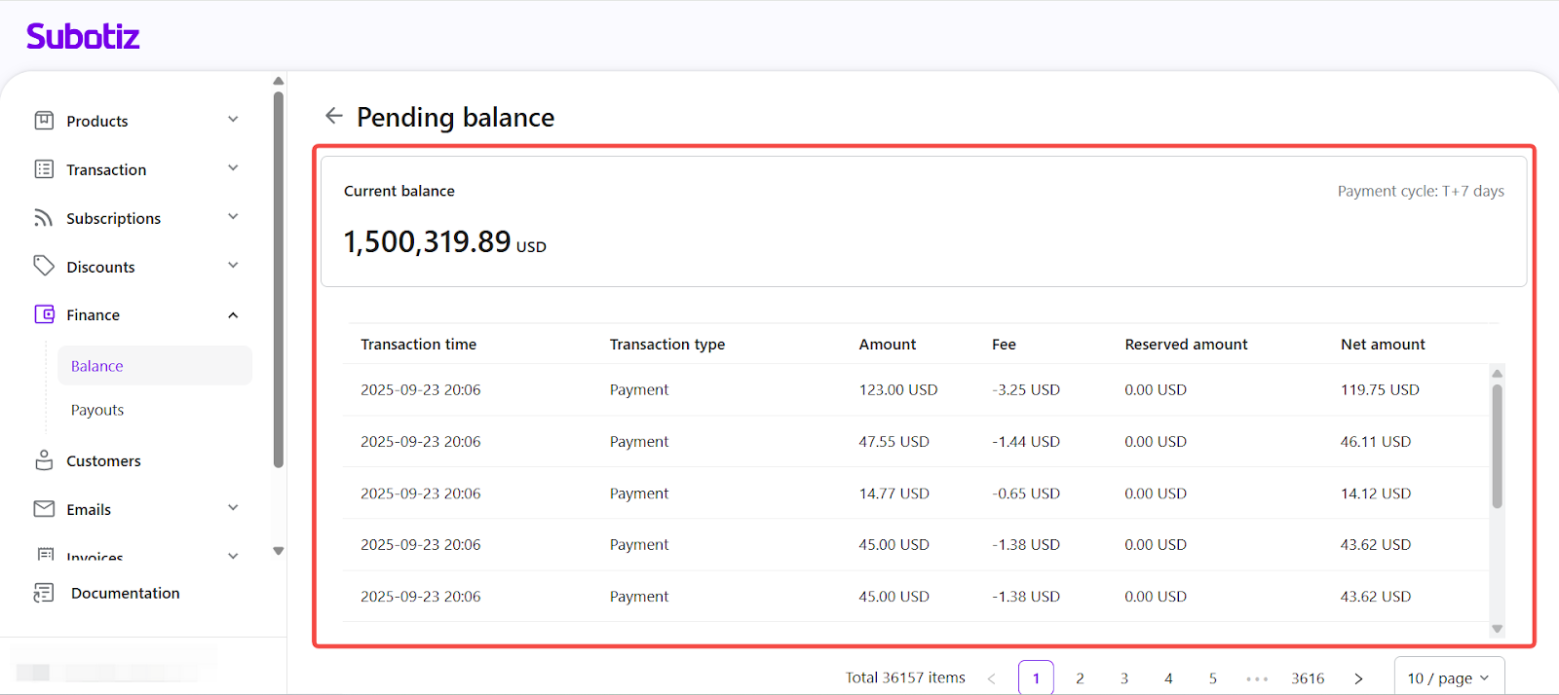
Task: Click the back arrow beside Pending balance
Action: pyautogui.click(x=333, y=116)
